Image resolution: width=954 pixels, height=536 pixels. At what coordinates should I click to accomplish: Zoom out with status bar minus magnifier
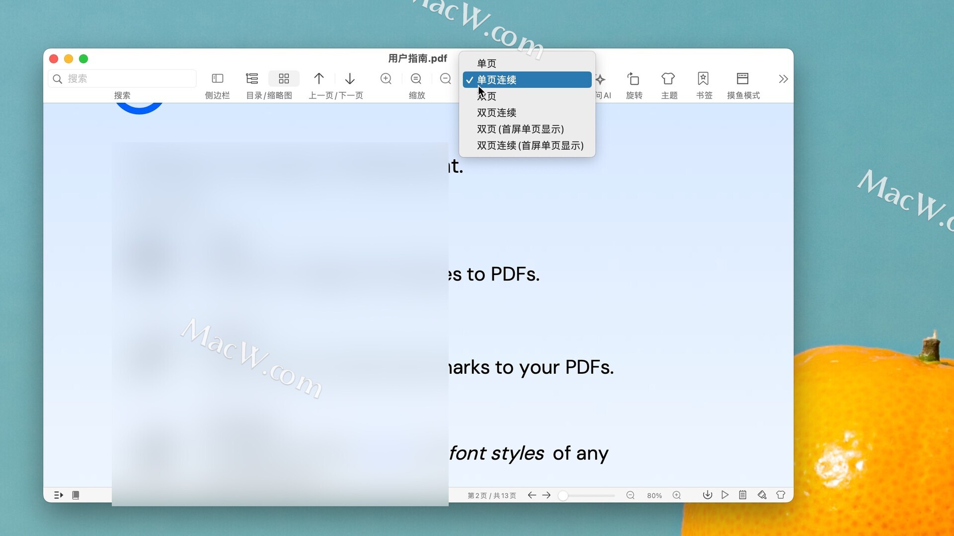[x=631, y=495]
